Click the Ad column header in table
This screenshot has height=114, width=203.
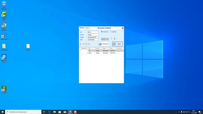(x=92, y=48)
